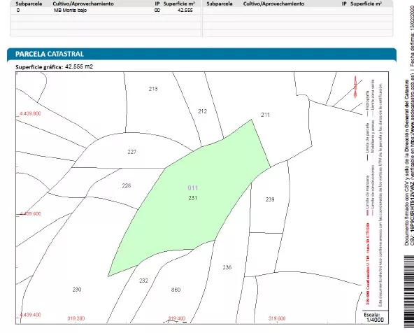
Task: Click the PARCELA CATASTRAL header
Action: pos(50,54)
